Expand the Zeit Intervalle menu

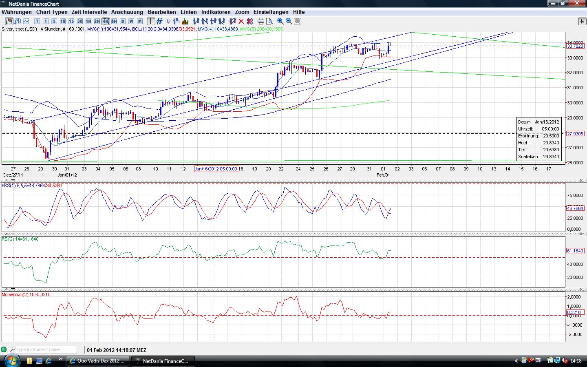pos(89,12)
